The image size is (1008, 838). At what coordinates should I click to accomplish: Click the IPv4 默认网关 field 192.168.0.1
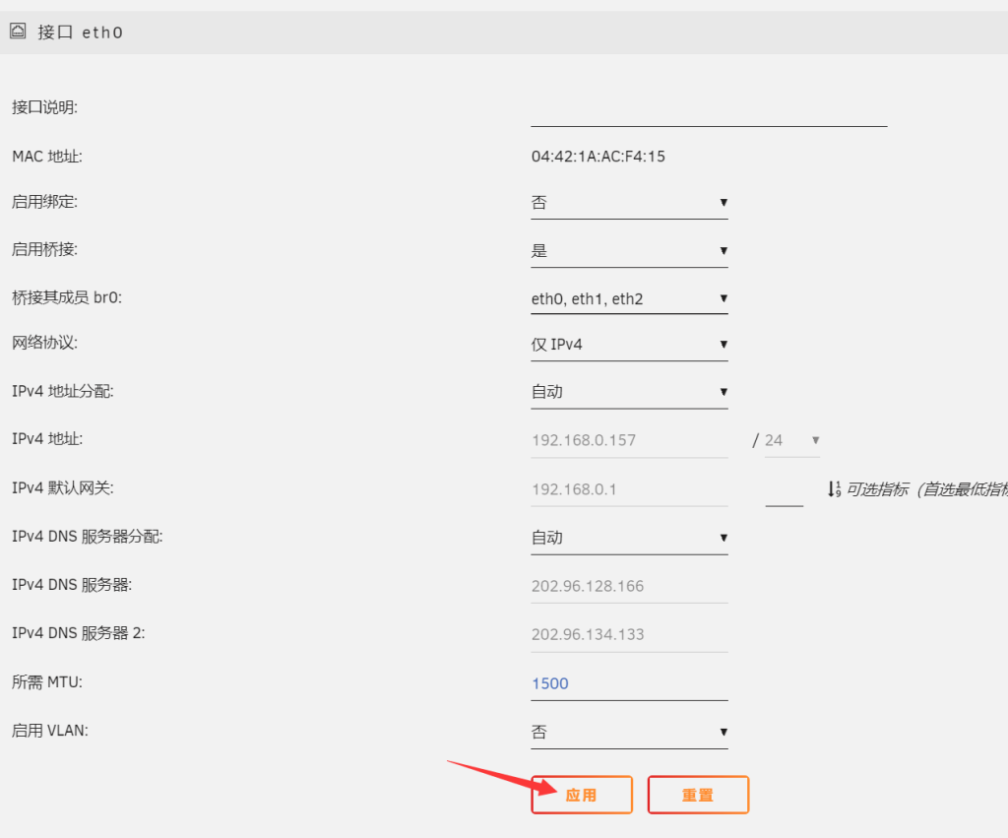click(628, 488)
